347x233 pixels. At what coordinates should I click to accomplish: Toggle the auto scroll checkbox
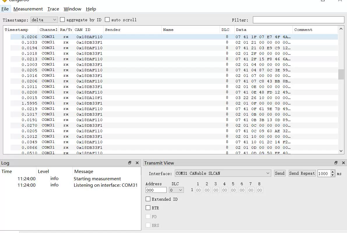tap(107, 20)
